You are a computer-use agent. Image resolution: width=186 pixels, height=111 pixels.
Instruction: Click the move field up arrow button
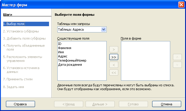tap(177, 57)
